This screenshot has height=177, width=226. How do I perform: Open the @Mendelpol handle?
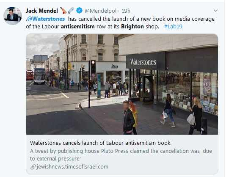[x=100, y=11]
